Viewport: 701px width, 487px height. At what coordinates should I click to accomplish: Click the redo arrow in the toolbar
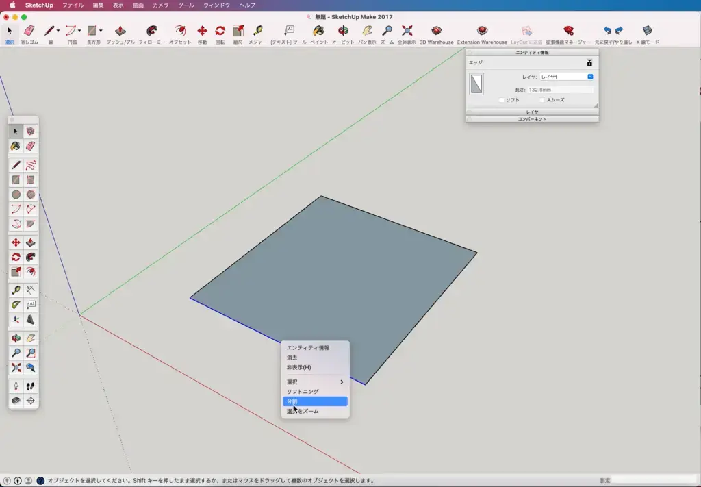coord(619,31)
